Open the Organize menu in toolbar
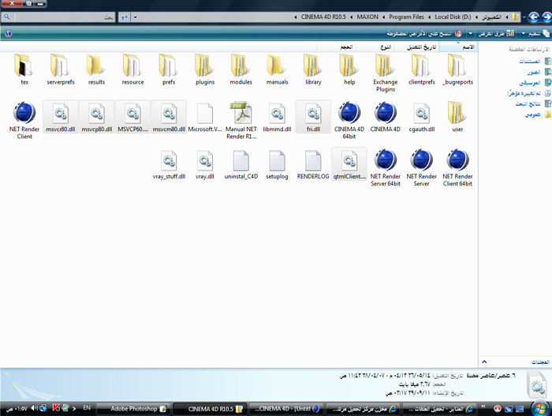The width and height of the screenshot is (552, 416). [535, 33]
